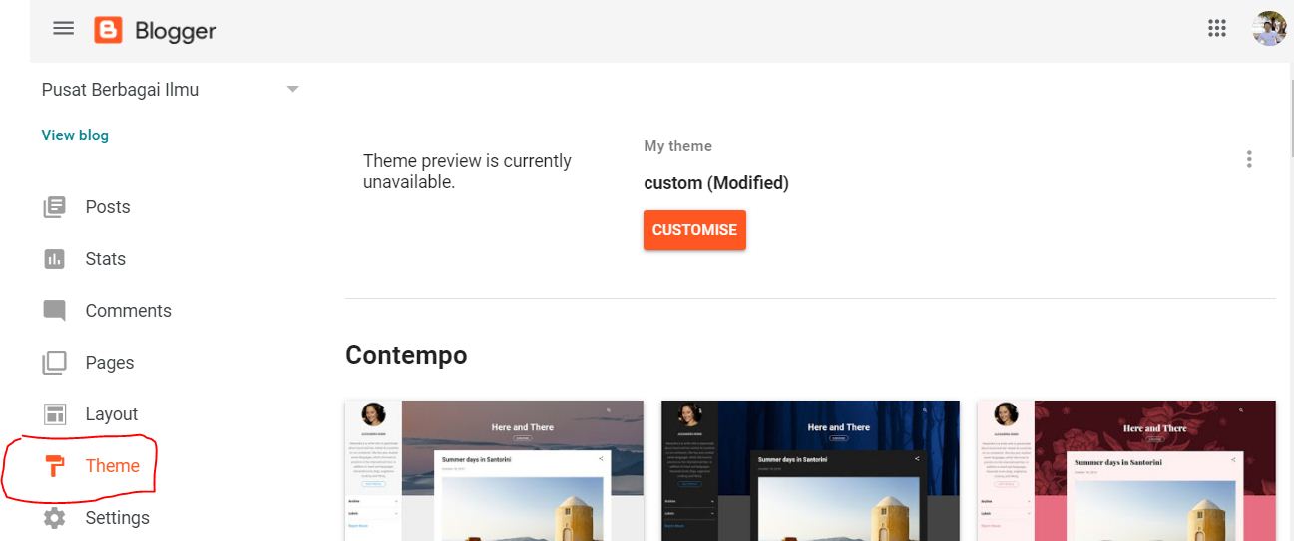Go to Theme section
The image size is (1294, 541).
pyautogui.click(x=112, y=466)
